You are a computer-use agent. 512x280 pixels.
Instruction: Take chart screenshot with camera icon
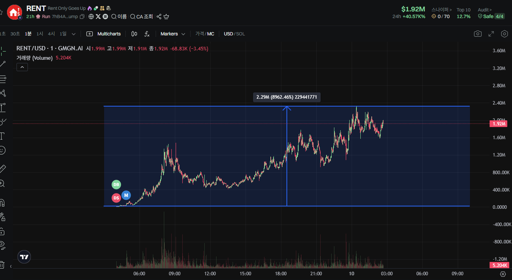coord(478,34)
